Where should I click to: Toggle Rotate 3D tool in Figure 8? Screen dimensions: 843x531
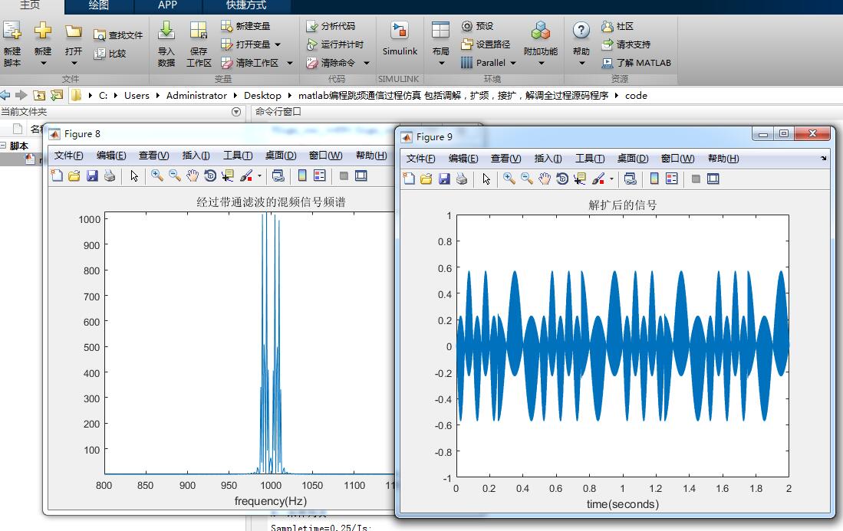pyautogui.click(x=210, y=175)
